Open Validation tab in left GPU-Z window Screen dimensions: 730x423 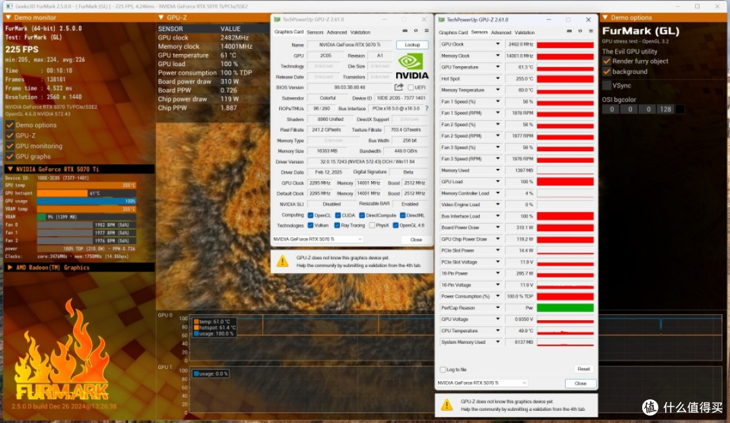[x=360, y=32]
